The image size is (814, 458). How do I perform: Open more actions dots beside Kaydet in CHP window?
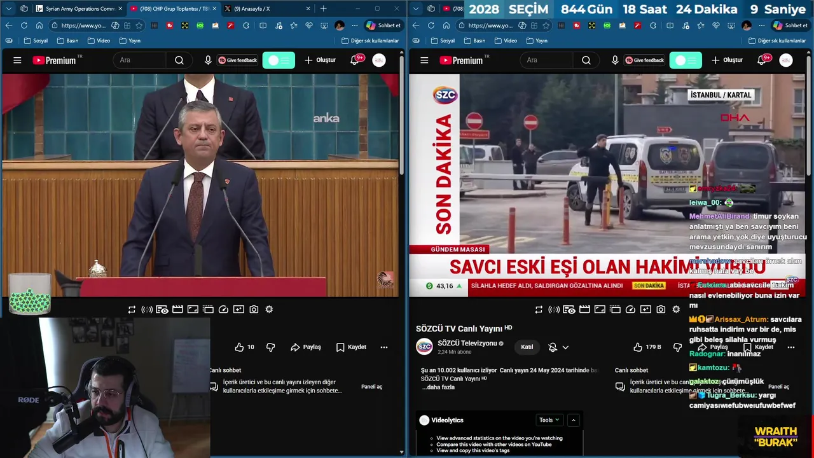coord(384,347)
